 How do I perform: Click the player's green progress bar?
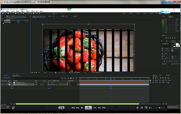click(77, 104)
